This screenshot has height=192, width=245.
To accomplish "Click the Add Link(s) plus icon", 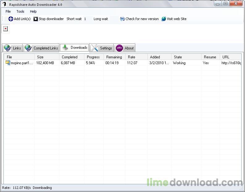I will tap(11, 19).
